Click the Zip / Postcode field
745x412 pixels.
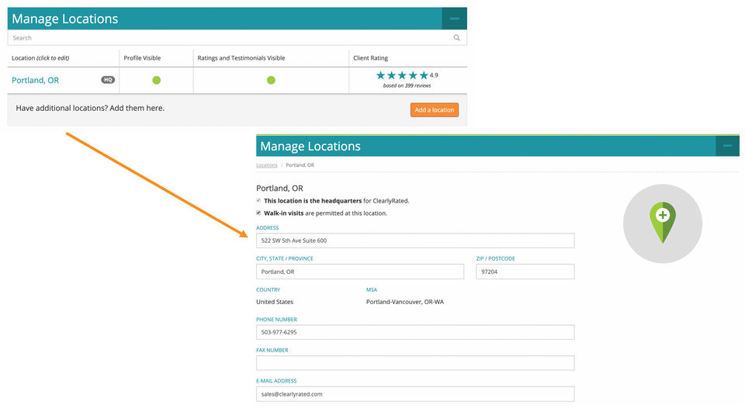pyautogui.click(x=525, y=272)
